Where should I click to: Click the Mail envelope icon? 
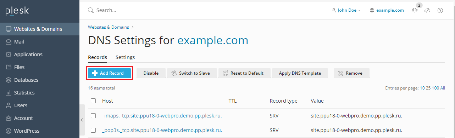[x=9, y=42]
